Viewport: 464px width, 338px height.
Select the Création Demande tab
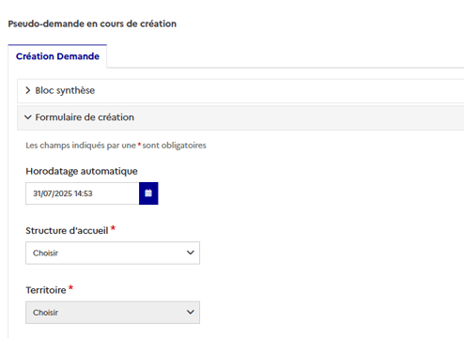57,56
